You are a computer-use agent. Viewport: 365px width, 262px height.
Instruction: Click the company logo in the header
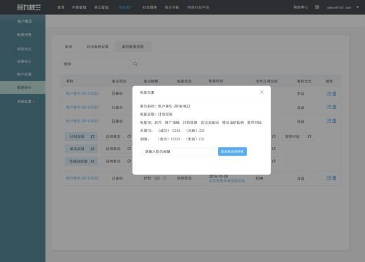click(x=29, y=7)
